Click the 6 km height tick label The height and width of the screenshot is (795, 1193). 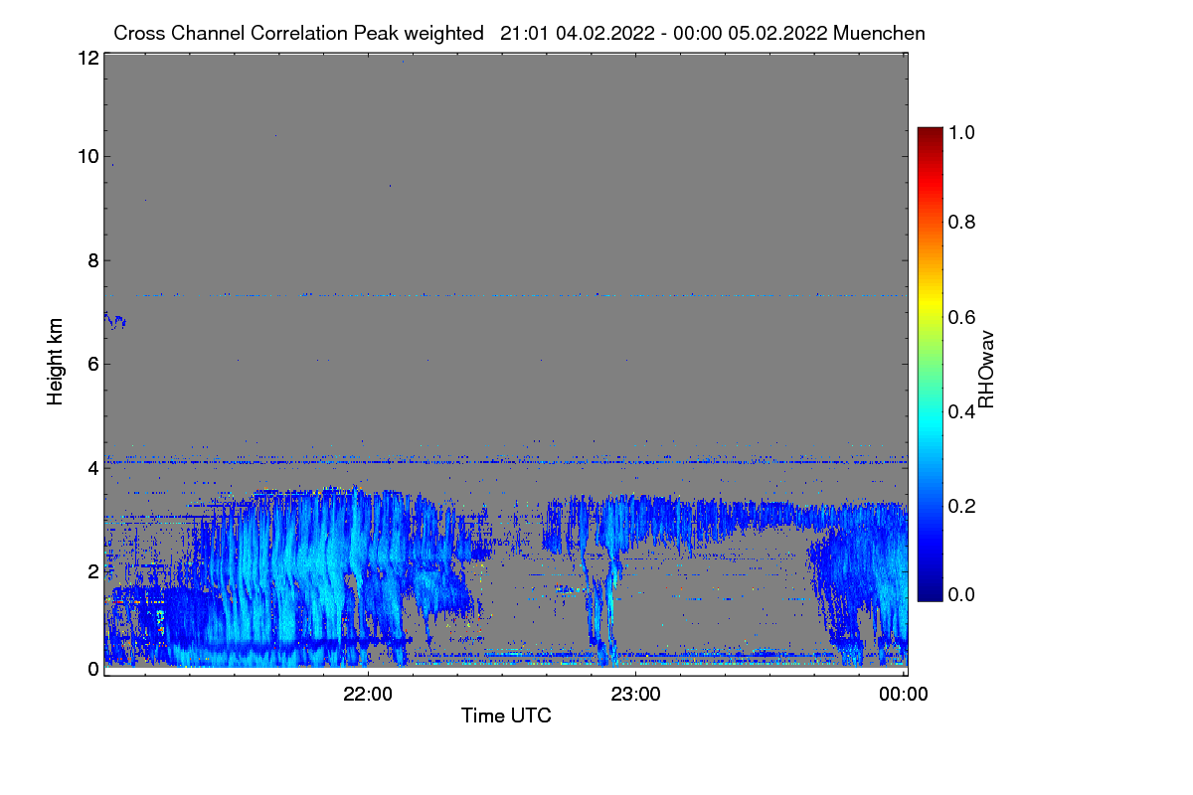coord(93,364)
